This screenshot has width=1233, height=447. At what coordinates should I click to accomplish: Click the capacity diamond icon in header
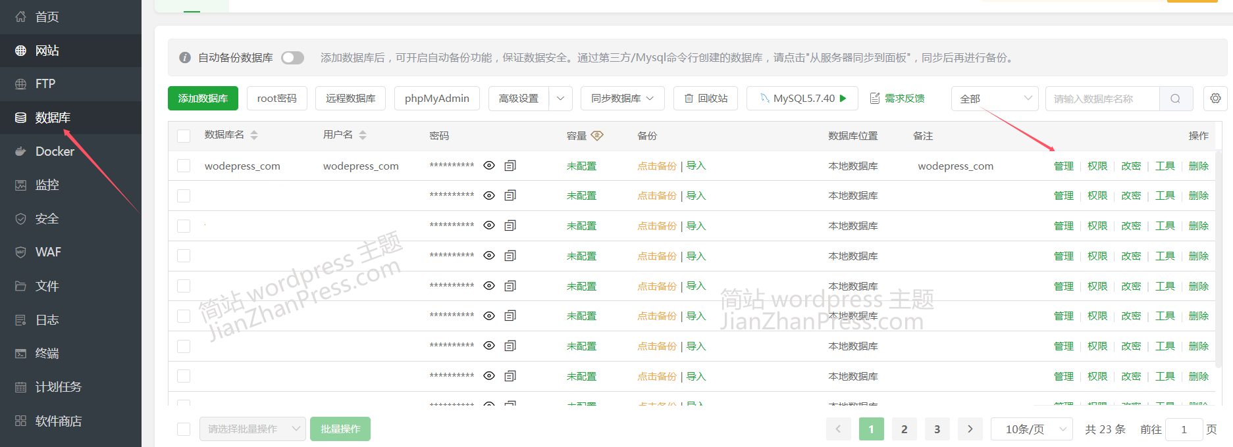click(x=597, y=135)
